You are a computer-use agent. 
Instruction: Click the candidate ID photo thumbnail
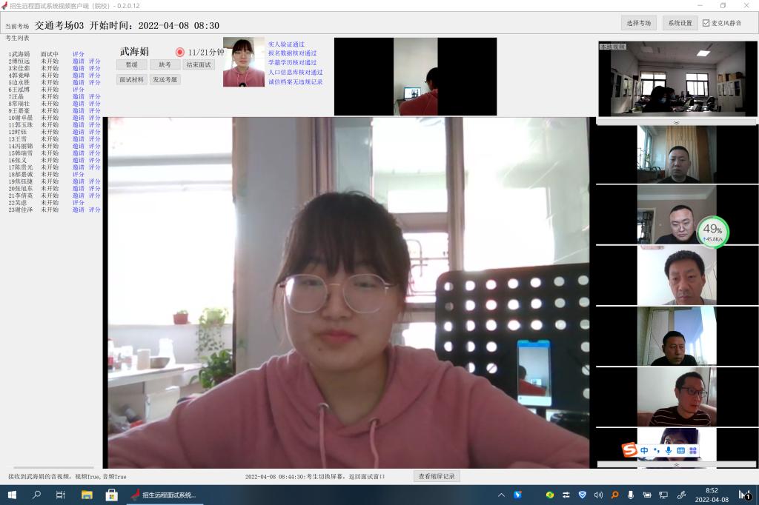click(243, 62)
